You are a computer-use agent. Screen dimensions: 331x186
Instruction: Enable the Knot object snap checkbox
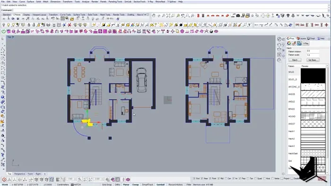tap(264, 178)
